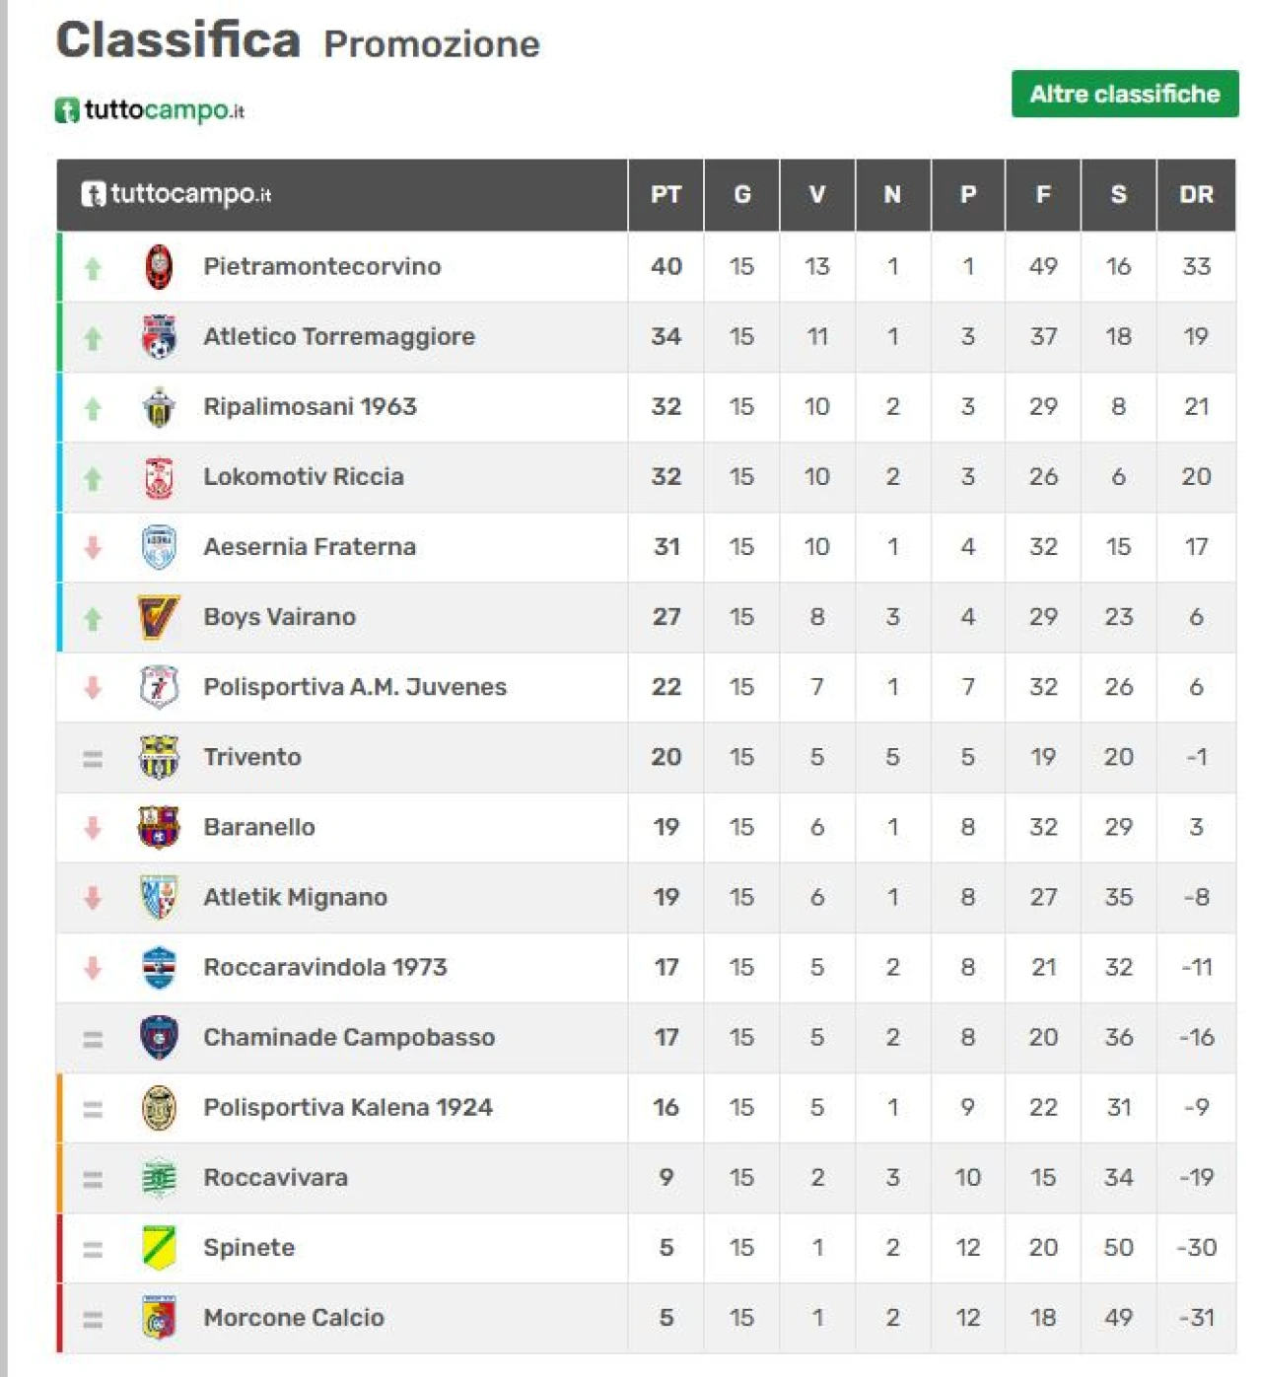
Task: Open the Lokomotiv Riccia team link
Action: pos(303,477)
